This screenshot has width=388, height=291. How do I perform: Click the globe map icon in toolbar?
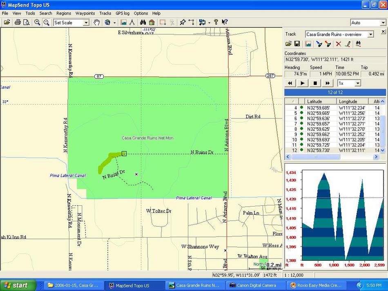click(x=107, y=22)
